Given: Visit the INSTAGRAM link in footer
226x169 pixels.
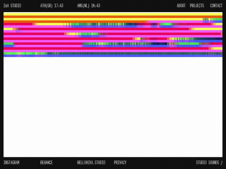Looking at the screenshot, I should 11,163.
